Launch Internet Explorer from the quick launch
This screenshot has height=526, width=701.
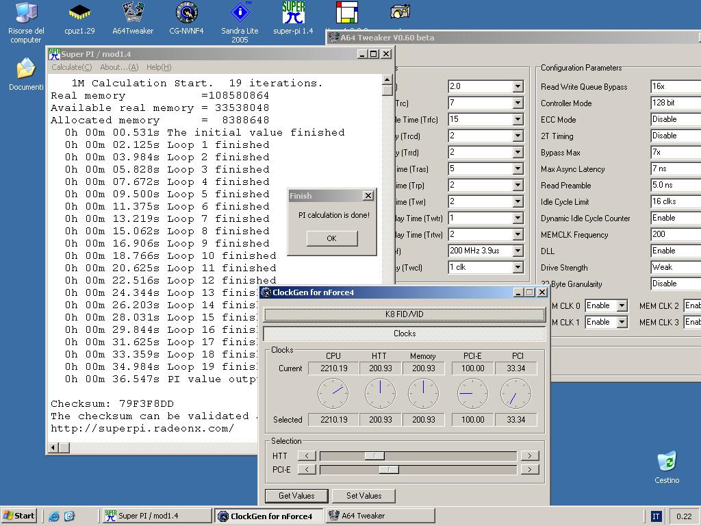tap(54, 516)
